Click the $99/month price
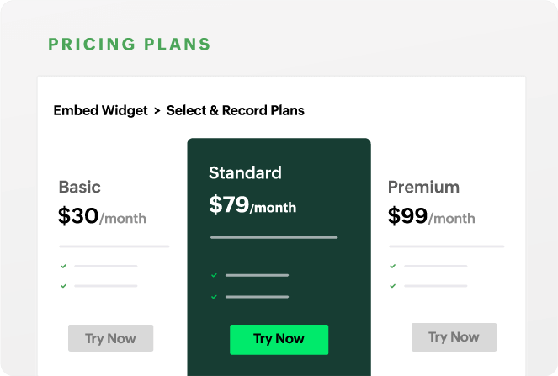The height and width of the screenshot is (376, 558). point(431,217)
